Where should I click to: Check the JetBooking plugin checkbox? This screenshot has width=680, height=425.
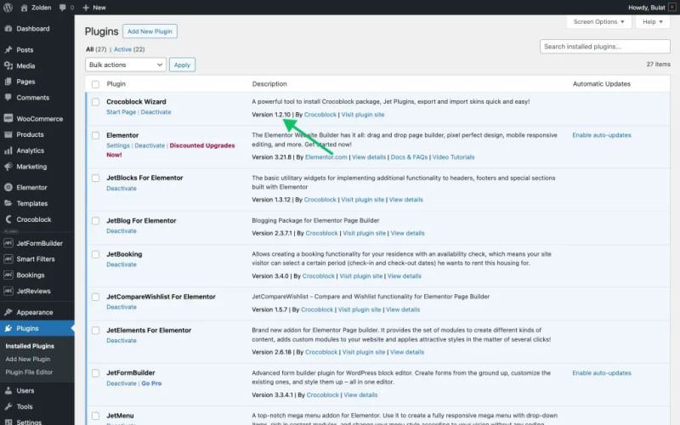coord(95,254)
